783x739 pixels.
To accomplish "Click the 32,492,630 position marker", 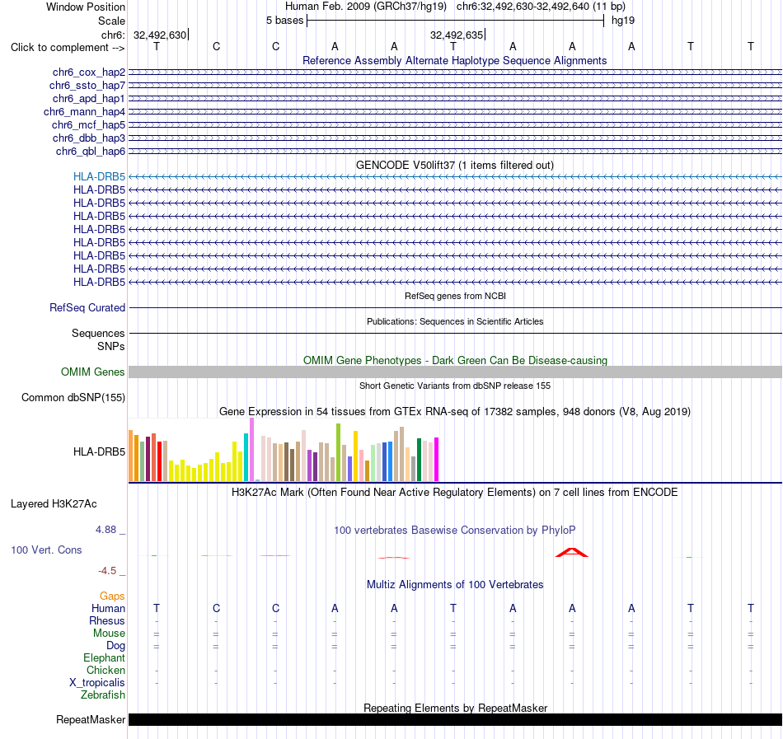I will (x=160, y=35).
